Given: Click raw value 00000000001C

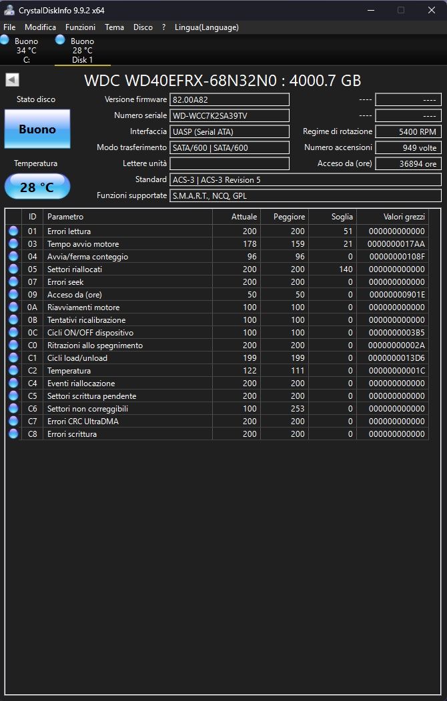Looking at the screenshot, I should pyautogui.click(x=396, y=371).
